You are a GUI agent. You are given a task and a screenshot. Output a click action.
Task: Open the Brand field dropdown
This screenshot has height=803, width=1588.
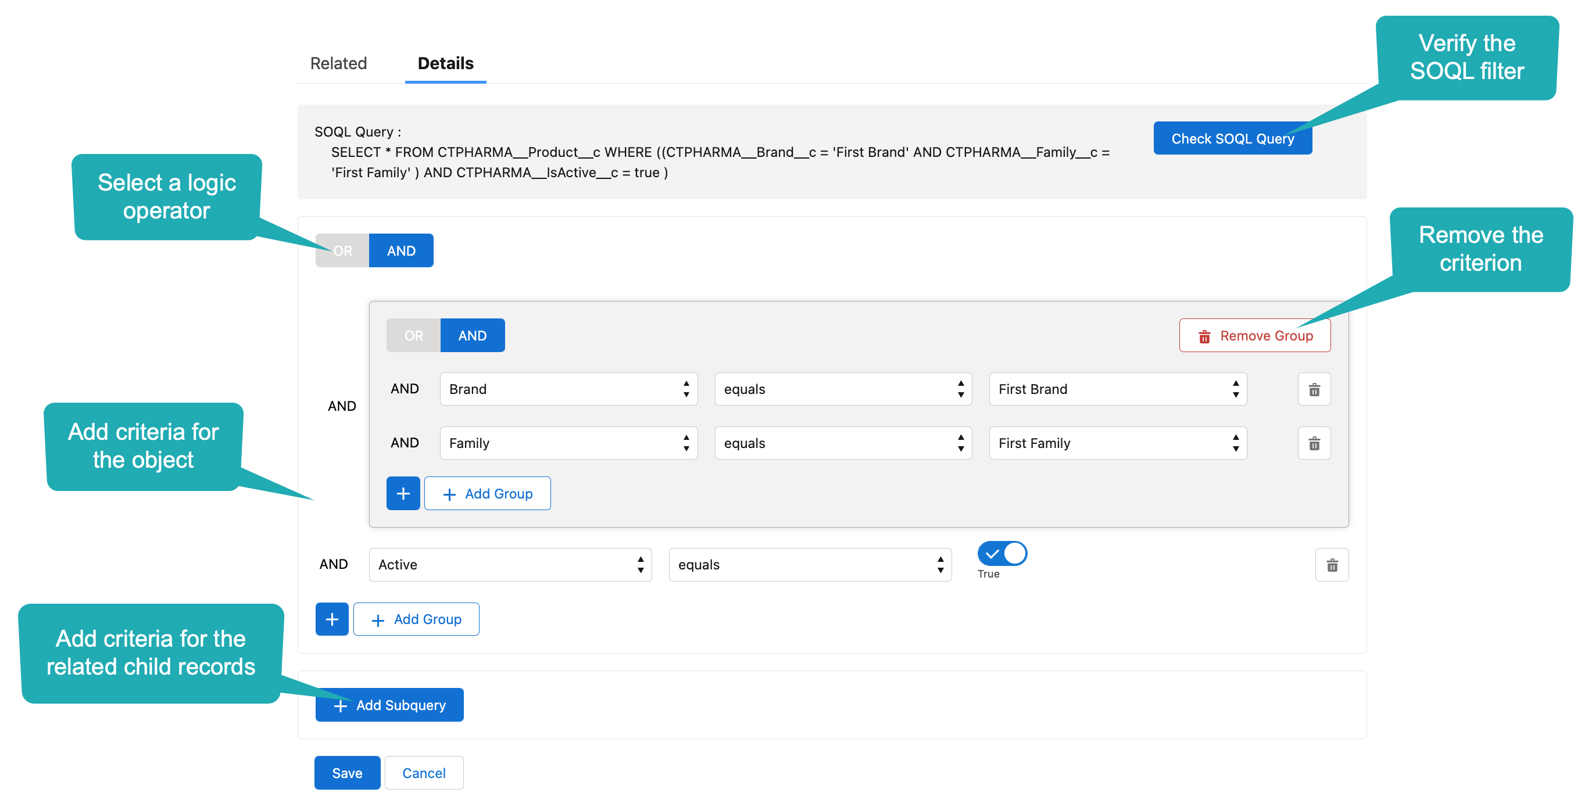[x=568, y=389]
